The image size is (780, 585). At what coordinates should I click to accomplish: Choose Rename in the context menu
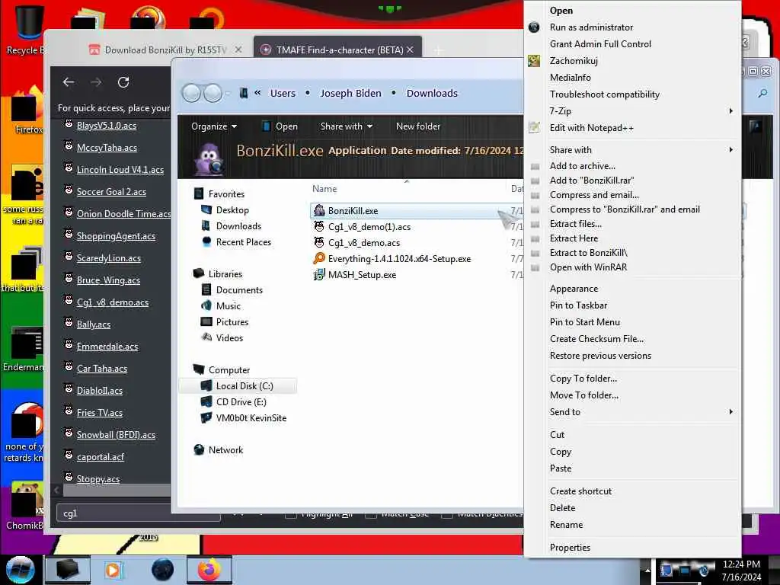click(566, 525)
